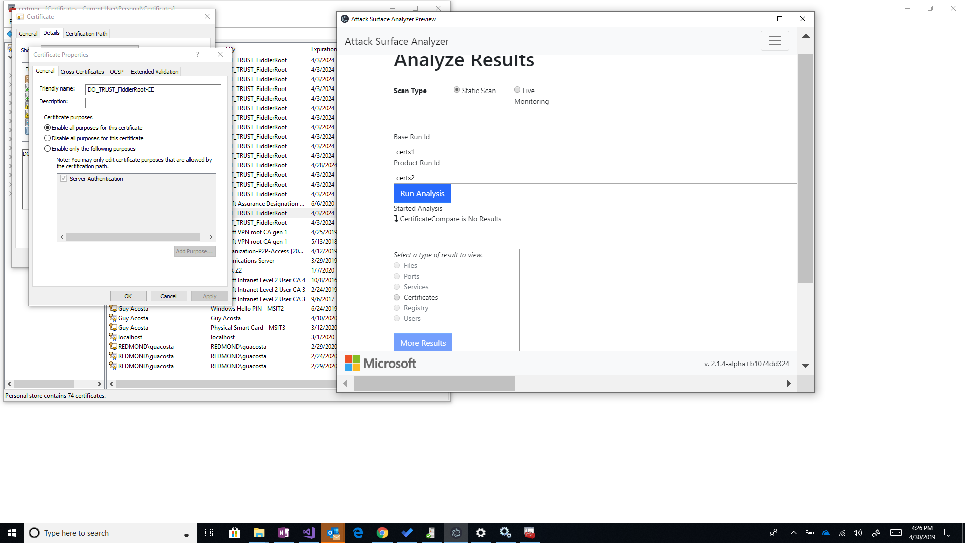The image size is (965, 543).
Task: Click the down arrow of the analyzer vertical scrollbar
Action: pyautogui.click(x=806, y=366)
